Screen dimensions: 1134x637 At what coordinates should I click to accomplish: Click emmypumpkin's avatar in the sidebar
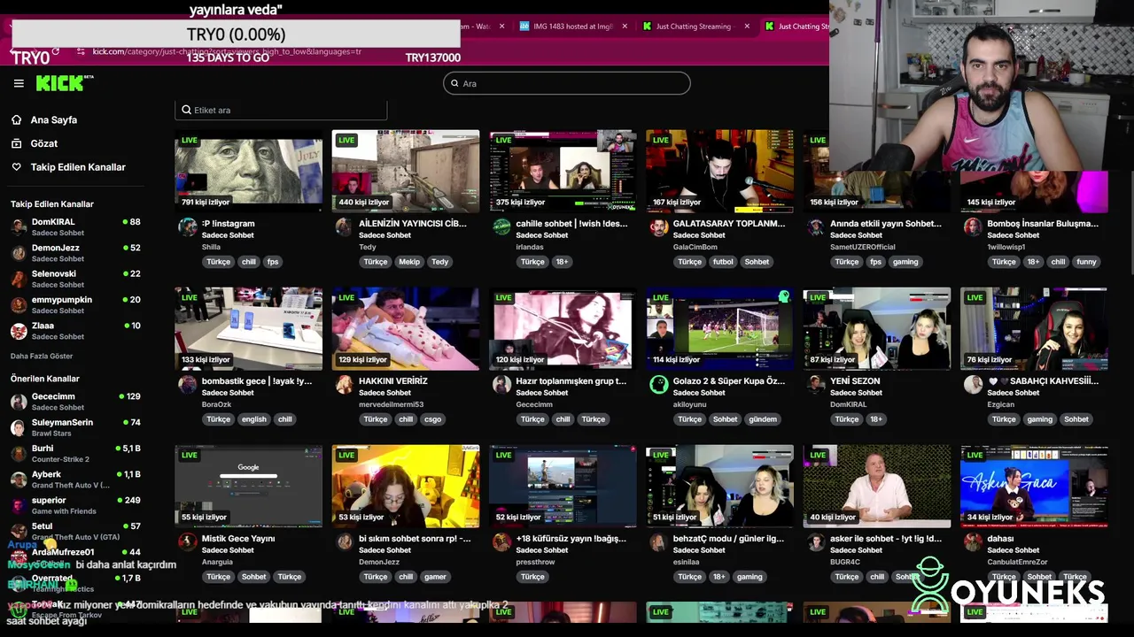19,304
